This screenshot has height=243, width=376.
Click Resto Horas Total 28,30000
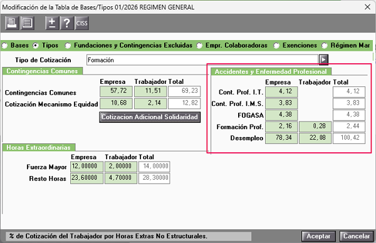click(x=154, y=178)
